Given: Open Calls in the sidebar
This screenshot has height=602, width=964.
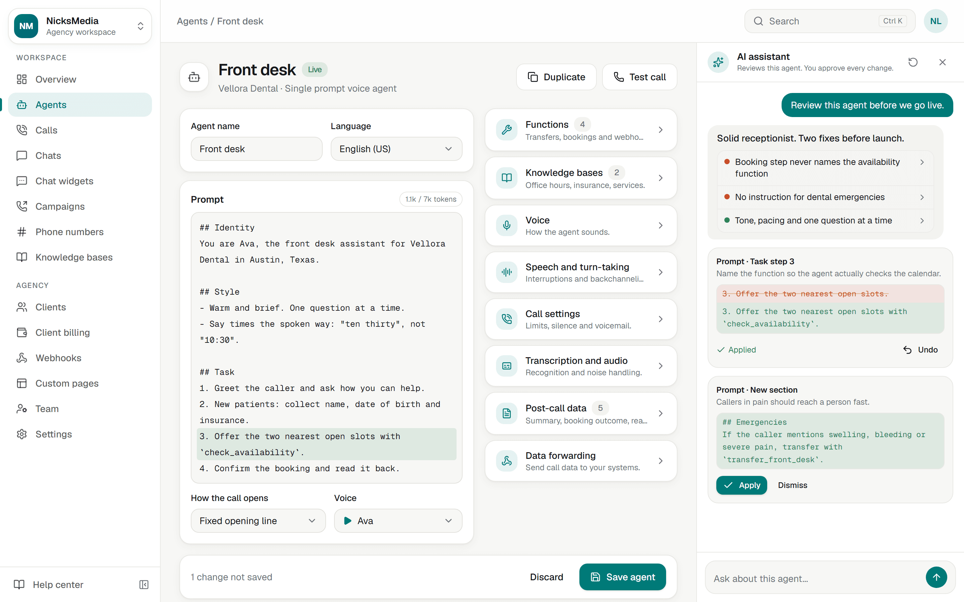Looking at the screenshot, I should [x=80, y=130].
